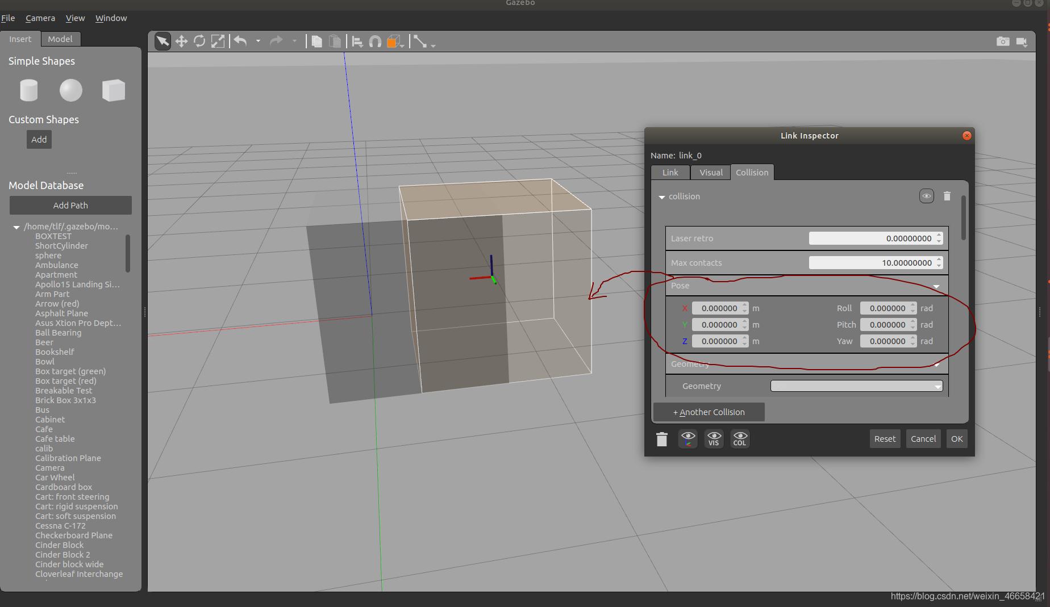1050x607 pixels.
Task: Take a screenshot with camera icon
Action: click(1003, 41)
